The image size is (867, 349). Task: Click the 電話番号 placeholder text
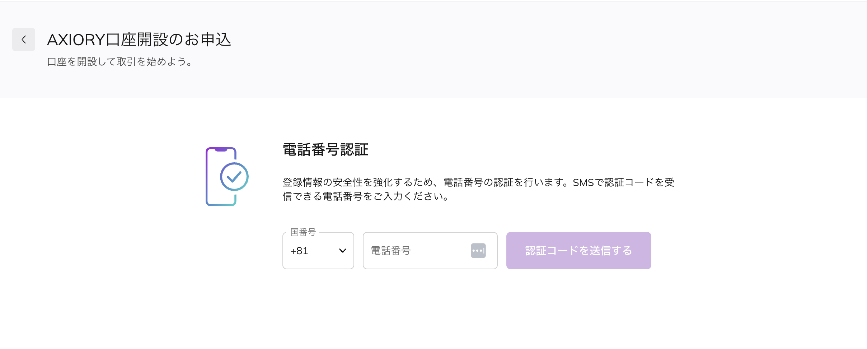coord(390,251)
